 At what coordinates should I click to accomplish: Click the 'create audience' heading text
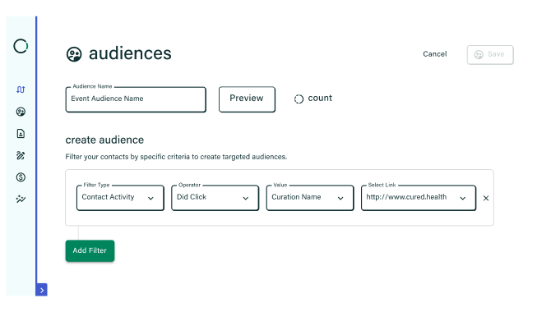click(104, 140)
